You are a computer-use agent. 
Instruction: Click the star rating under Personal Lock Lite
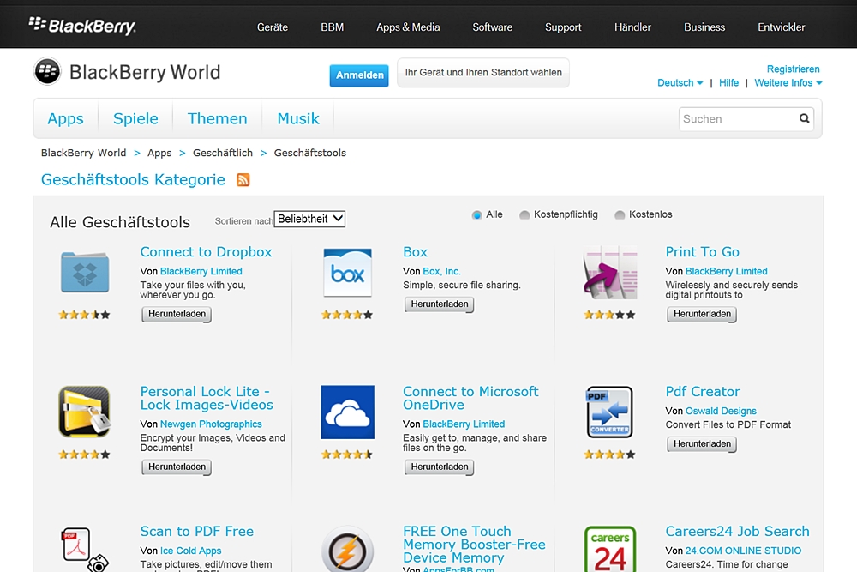[85, 455]
